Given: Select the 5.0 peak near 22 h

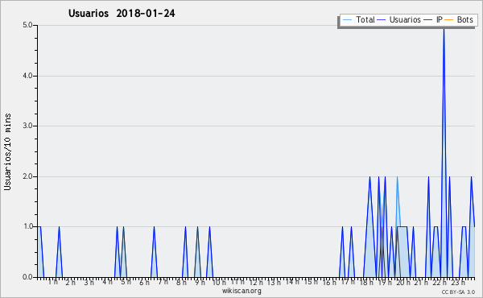Looking at the screenshot, I should tap(444, 29).
